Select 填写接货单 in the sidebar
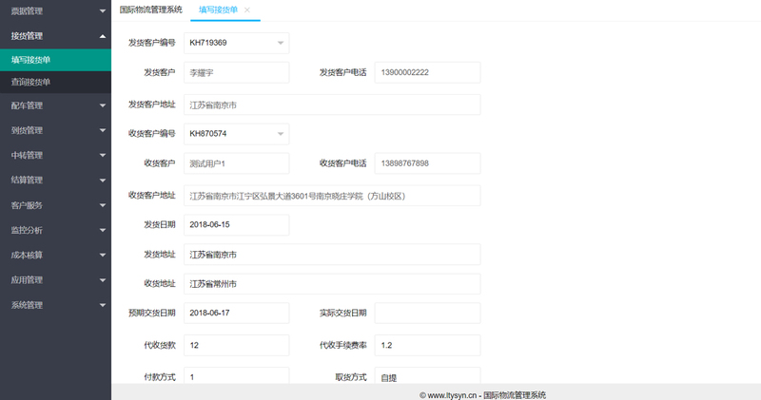The width and height of the screenshot is (761, 400). (55, 60)
